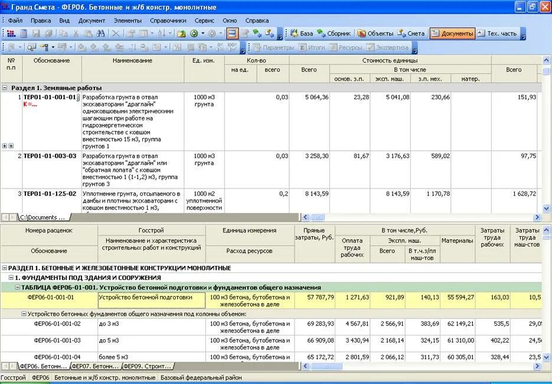Click the Тех. часть button
Screen dimensions: 552x384
(497, 34)
